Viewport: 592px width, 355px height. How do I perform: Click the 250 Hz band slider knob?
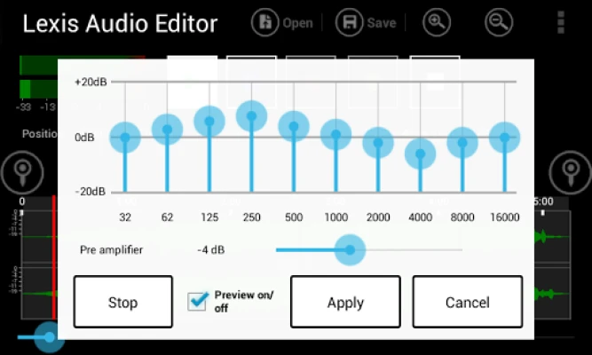point(252,116)
